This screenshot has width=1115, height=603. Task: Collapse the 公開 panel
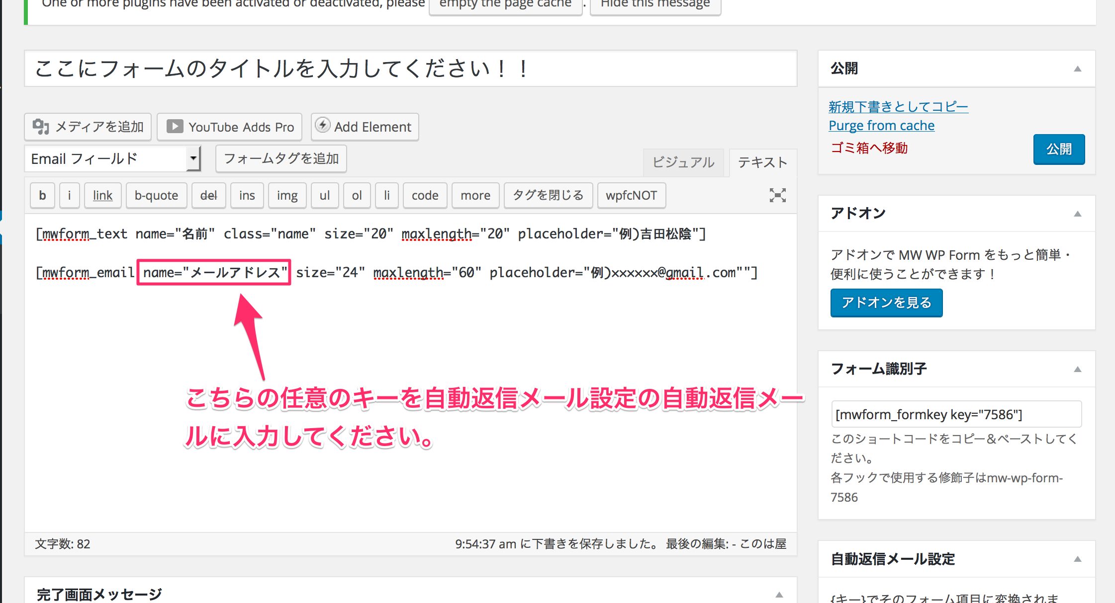(x=1078, y=68)
